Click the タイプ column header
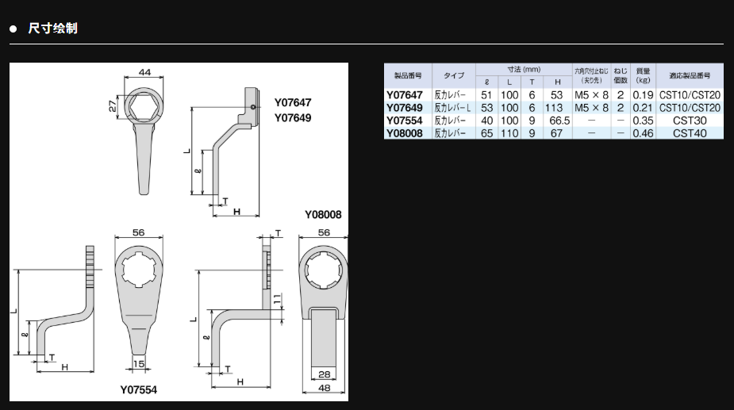 (454, 75)
